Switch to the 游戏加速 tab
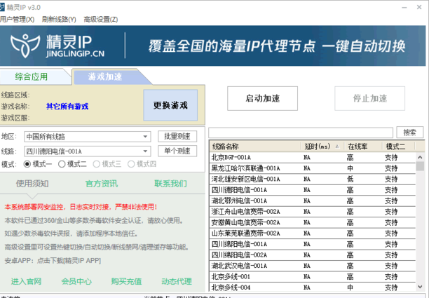The image size is (429, 298). pos(105,76)
